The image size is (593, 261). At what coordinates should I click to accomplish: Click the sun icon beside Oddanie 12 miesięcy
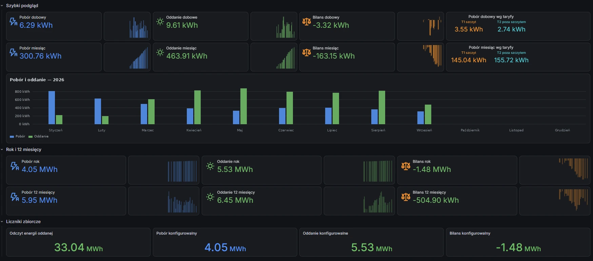(210, 197)
